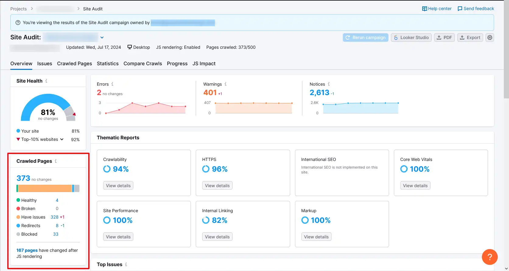
Task: Click the Site Performance ring icon
Action: coord(107,220)
